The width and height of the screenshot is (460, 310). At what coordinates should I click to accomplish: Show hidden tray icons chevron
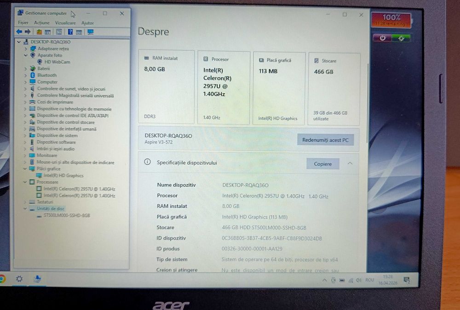tap(324, 280)
